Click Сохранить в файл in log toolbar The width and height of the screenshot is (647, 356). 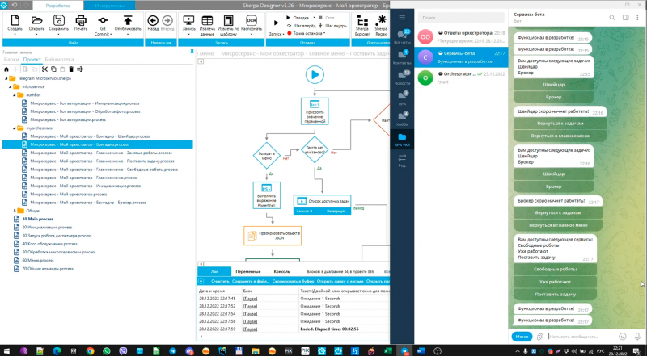251,282
